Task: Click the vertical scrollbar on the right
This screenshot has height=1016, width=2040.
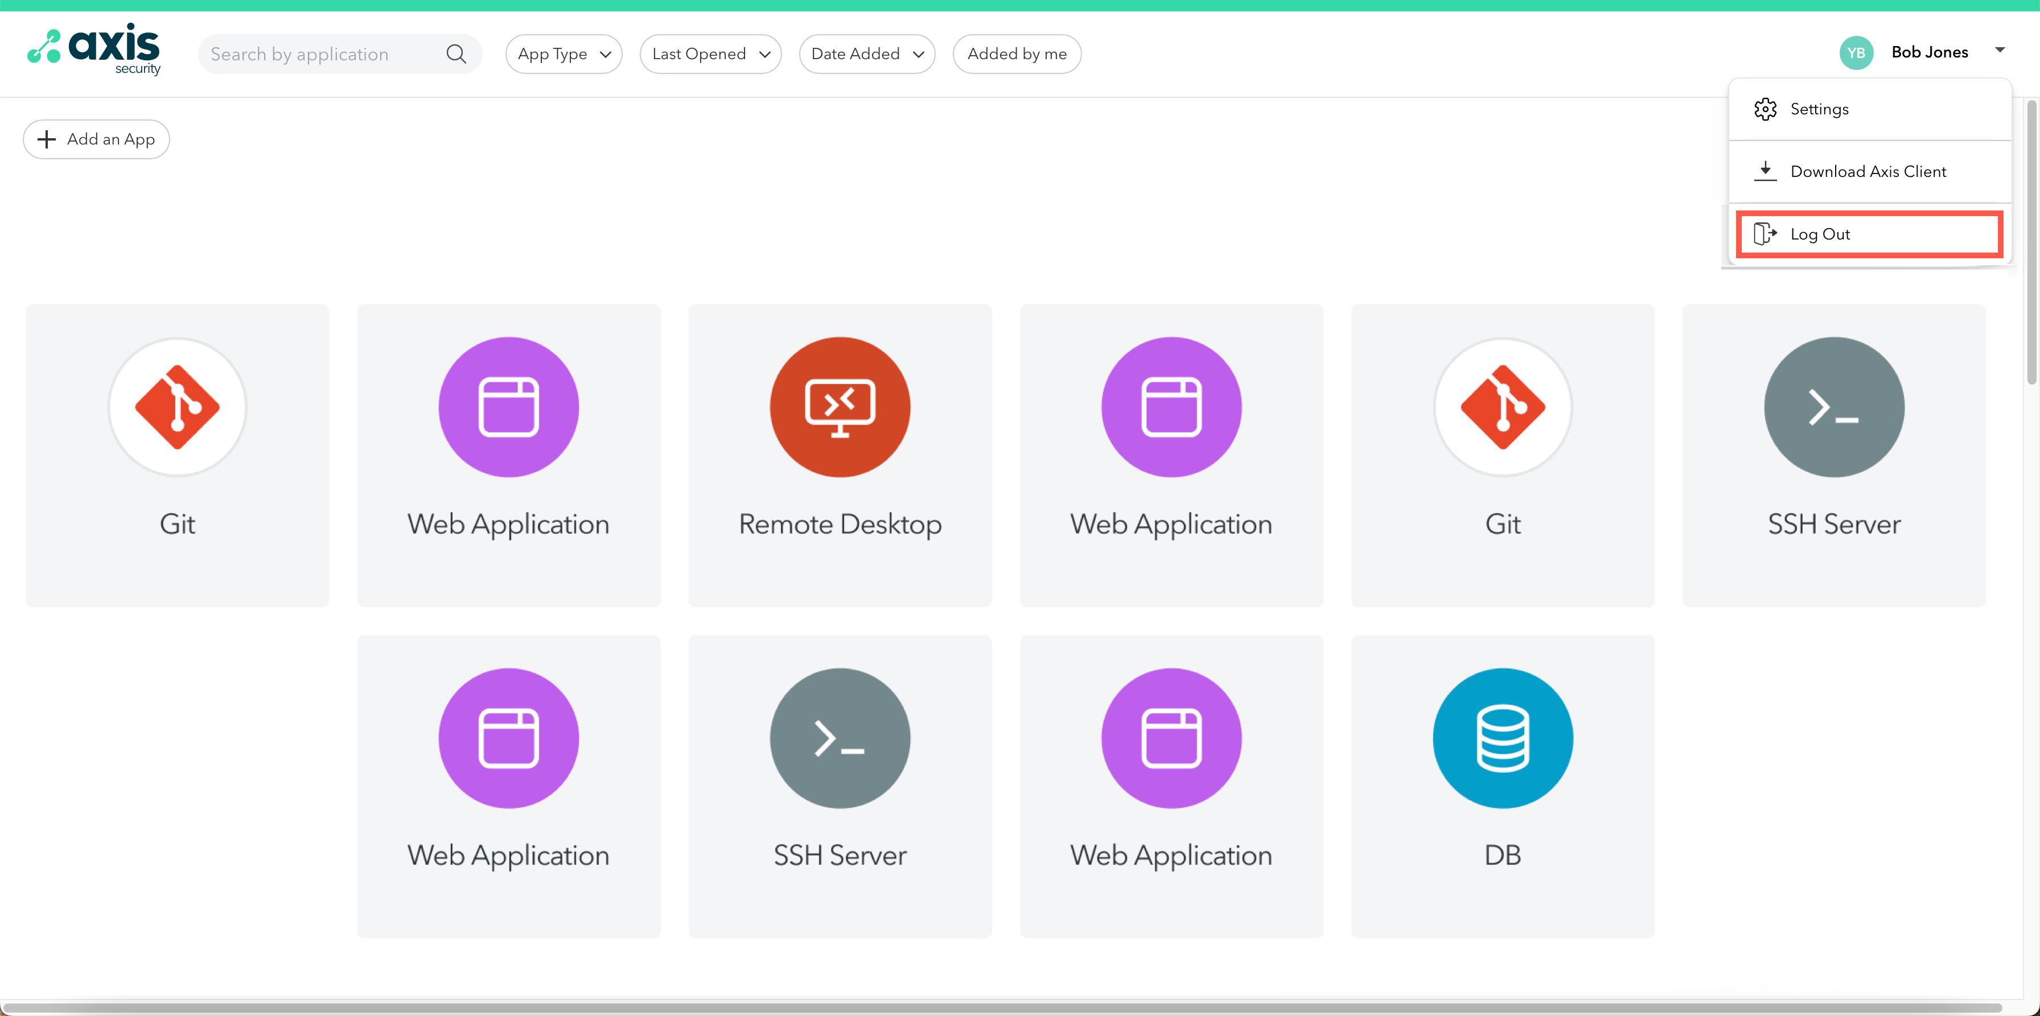Action: click(x=2032, y=242)
